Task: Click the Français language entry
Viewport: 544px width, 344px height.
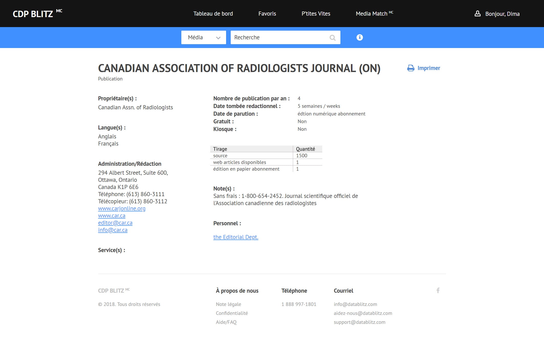Action: [x=108, y=144]
